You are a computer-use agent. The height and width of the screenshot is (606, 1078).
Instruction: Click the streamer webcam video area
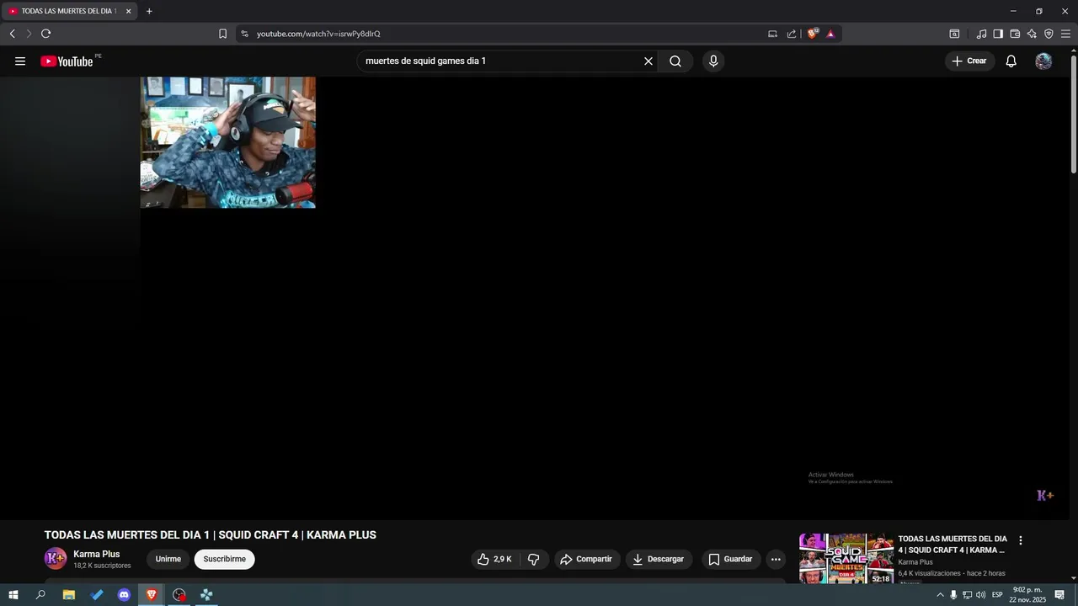click(227, 142)
